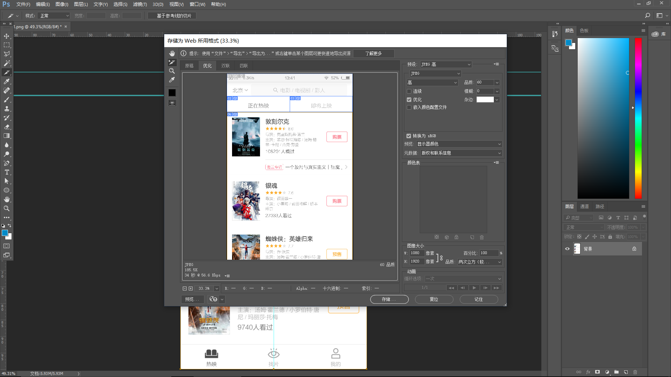Select the Hand tool in dialog

click(x=172, y=53)
